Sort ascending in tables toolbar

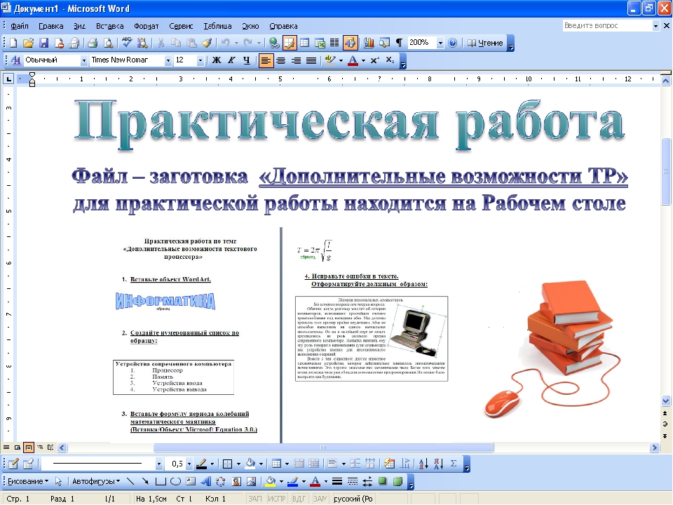[x=423, y=464]
